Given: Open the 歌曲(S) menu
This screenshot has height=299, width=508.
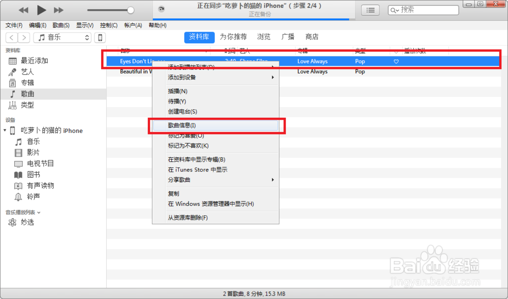Looking at the screenshot, I should (61, 25).
